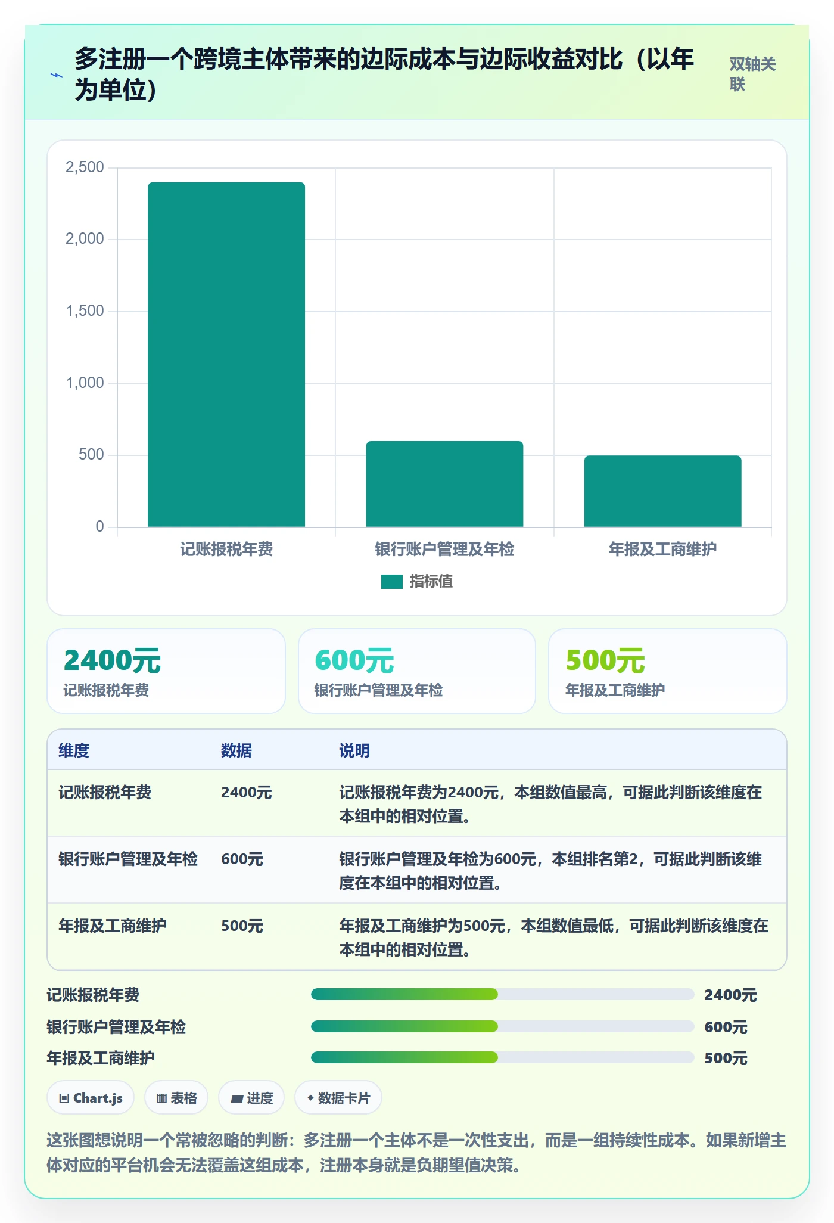
Task: Select the 进度 tag
Action: pyautogui.click(x=251, y=1097)
